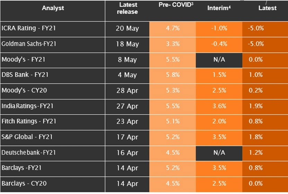Select the Interim column header
Image resolution: width=288 pixels, height=194 pixels.
(219, 8)
